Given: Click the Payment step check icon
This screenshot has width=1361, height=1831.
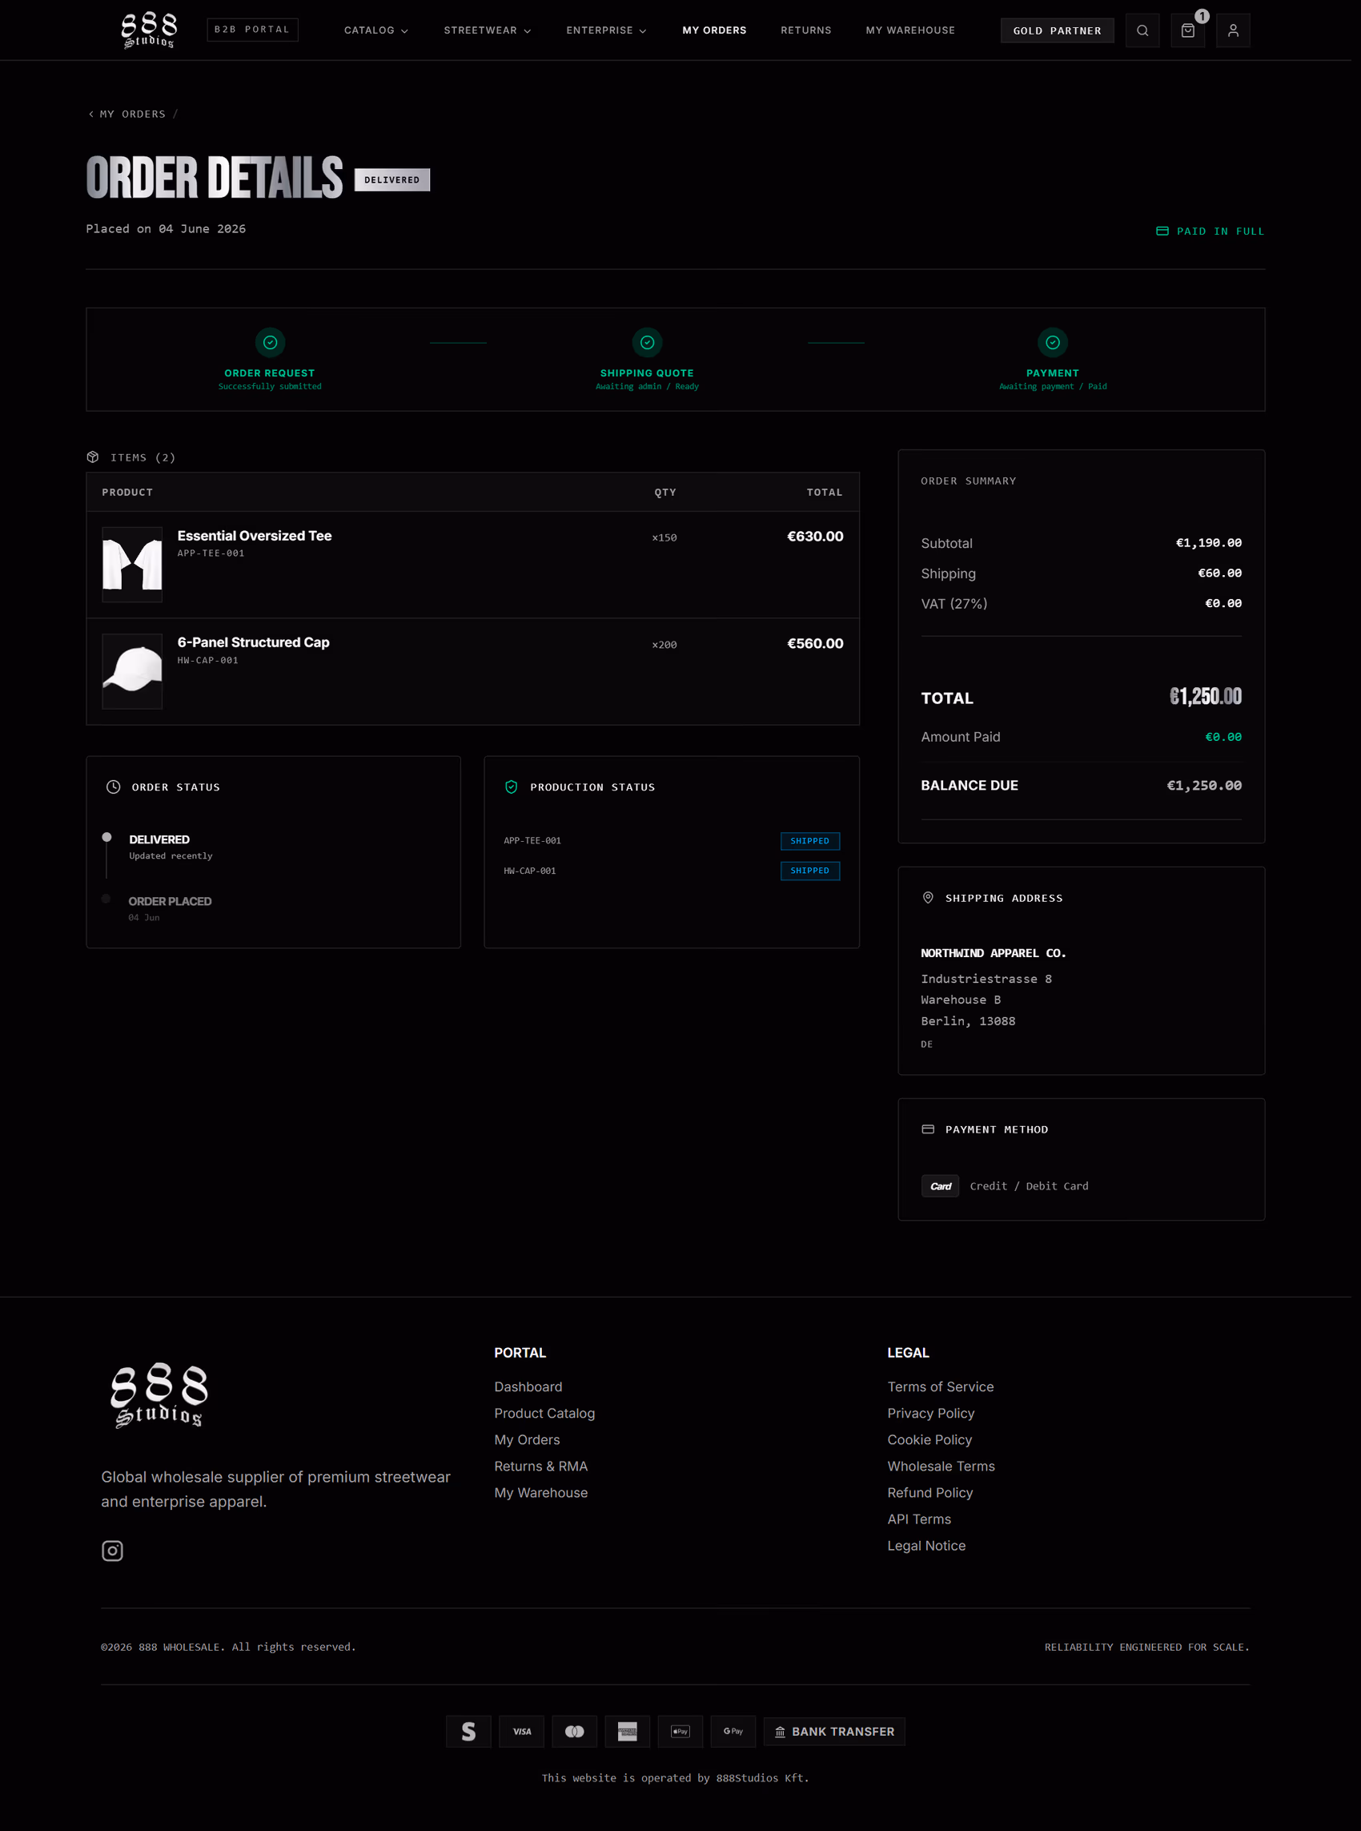Looking at the screenshot, I should tap(1052, 342).
